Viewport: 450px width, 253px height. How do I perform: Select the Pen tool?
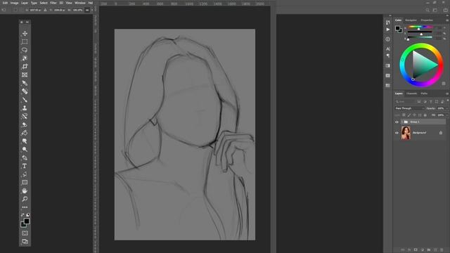pos(25,157)
